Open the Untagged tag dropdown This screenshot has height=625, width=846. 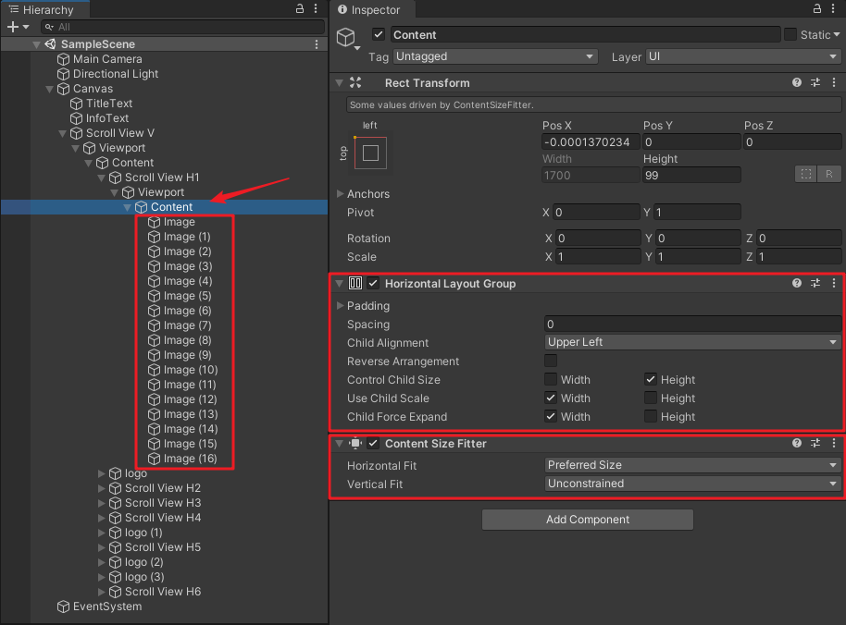click(x=495, y=56)
